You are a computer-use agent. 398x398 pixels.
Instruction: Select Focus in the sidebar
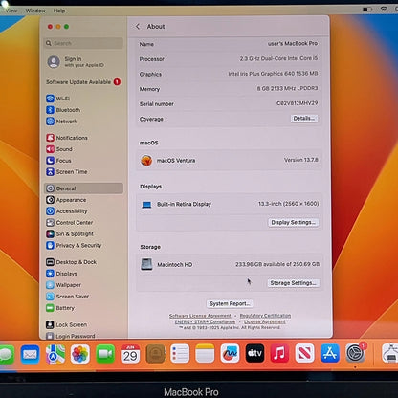click(x=58, y=161)
